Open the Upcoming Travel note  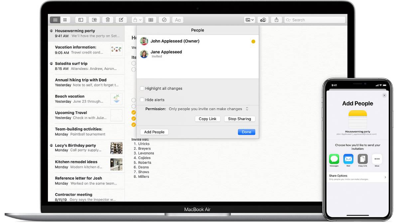click(x=86, y=115)
